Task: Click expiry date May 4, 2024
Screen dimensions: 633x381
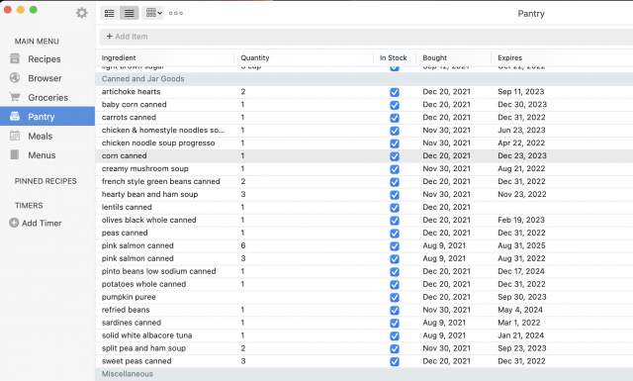Action: [x=520, y=310]
